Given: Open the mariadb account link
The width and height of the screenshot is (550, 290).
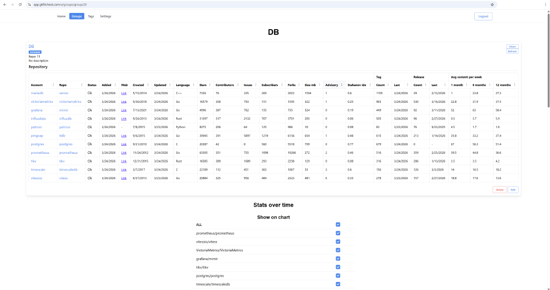Looking at the screenshot, I should point(37,93).
